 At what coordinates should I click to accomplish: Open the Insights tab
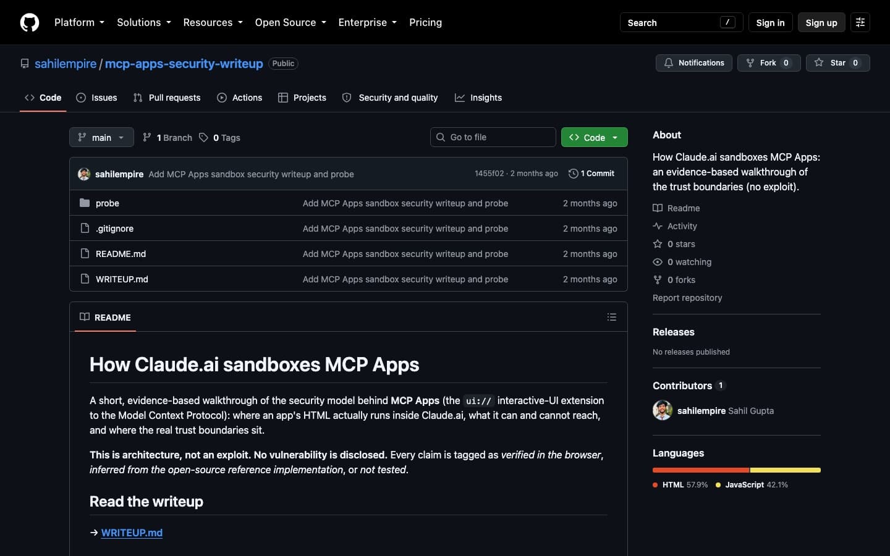click(x=478, y=98)
